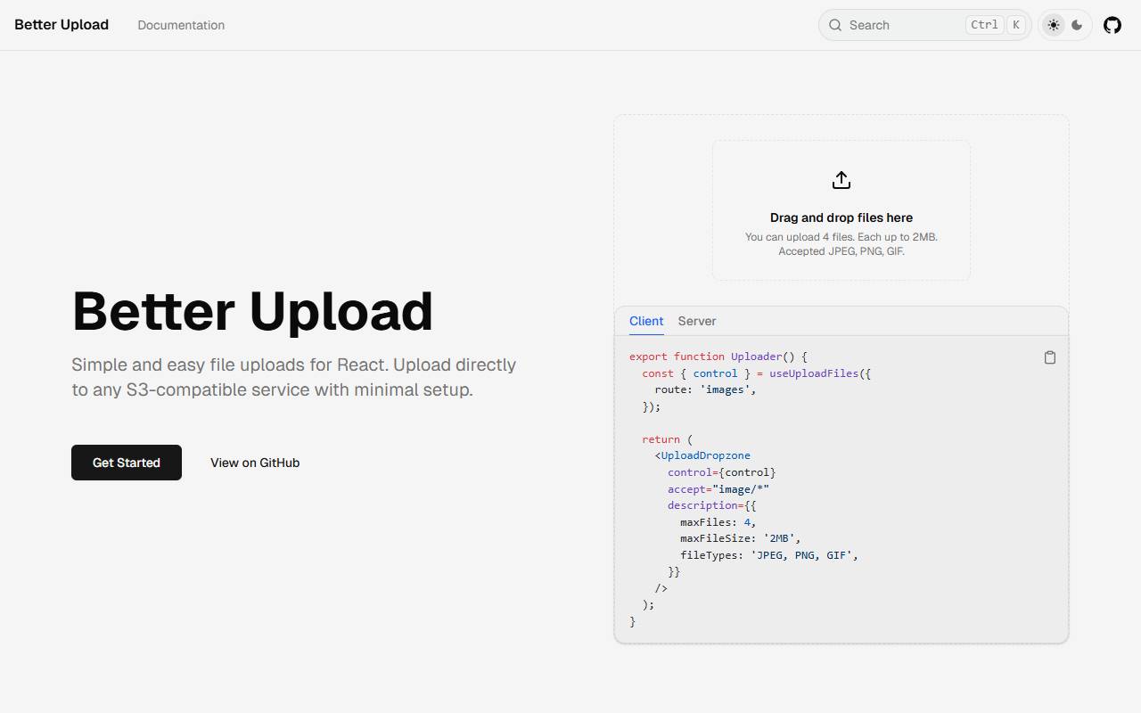Viewport: 1141px width, 713px height.
Task: Focus the Search input field
Action: click(x=924, y=25)
